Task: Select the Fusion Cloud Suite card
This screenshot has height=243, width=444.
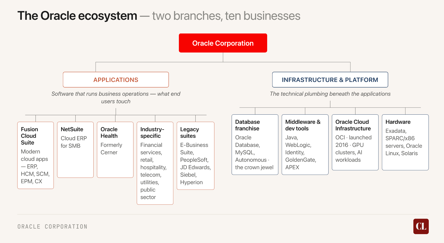Action: pyautogui.click(x=36, y=155)
